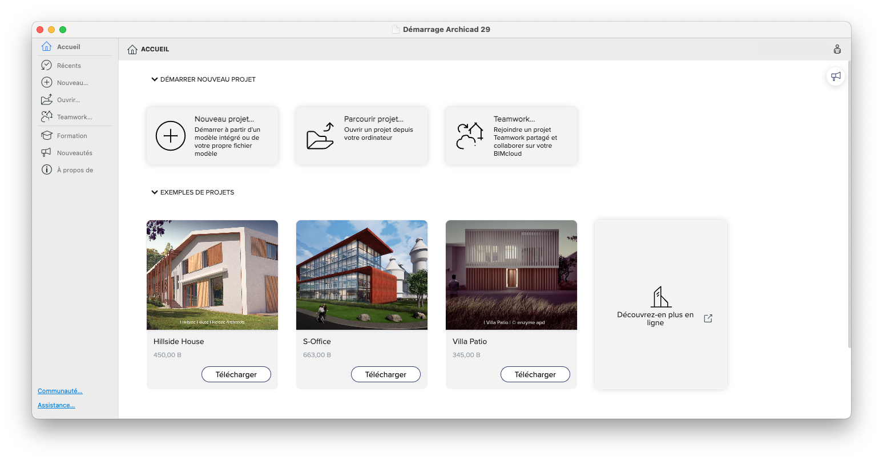Click the yellow minimize window button

[x=51, y=30]
